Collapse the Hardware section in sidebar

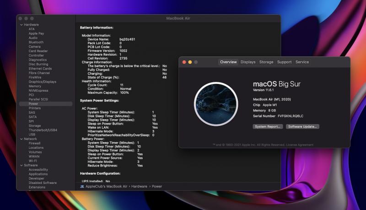tap(22, 25)
